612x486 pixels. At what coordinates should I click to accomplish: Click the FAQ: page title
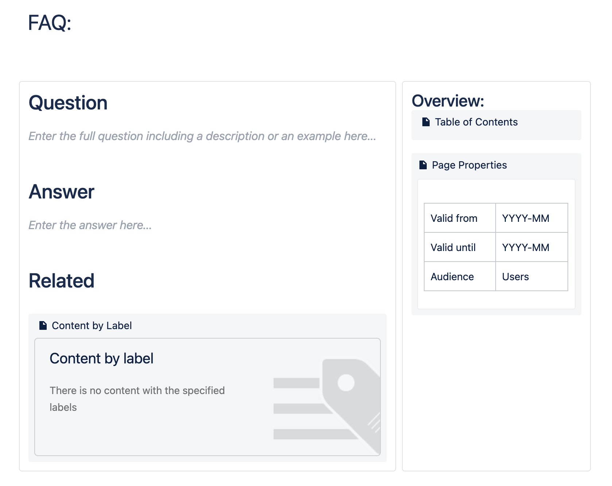pyautogui.click(x=50, y=23)
